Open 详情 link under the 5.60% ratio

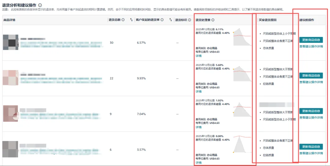tap(199, 91)
